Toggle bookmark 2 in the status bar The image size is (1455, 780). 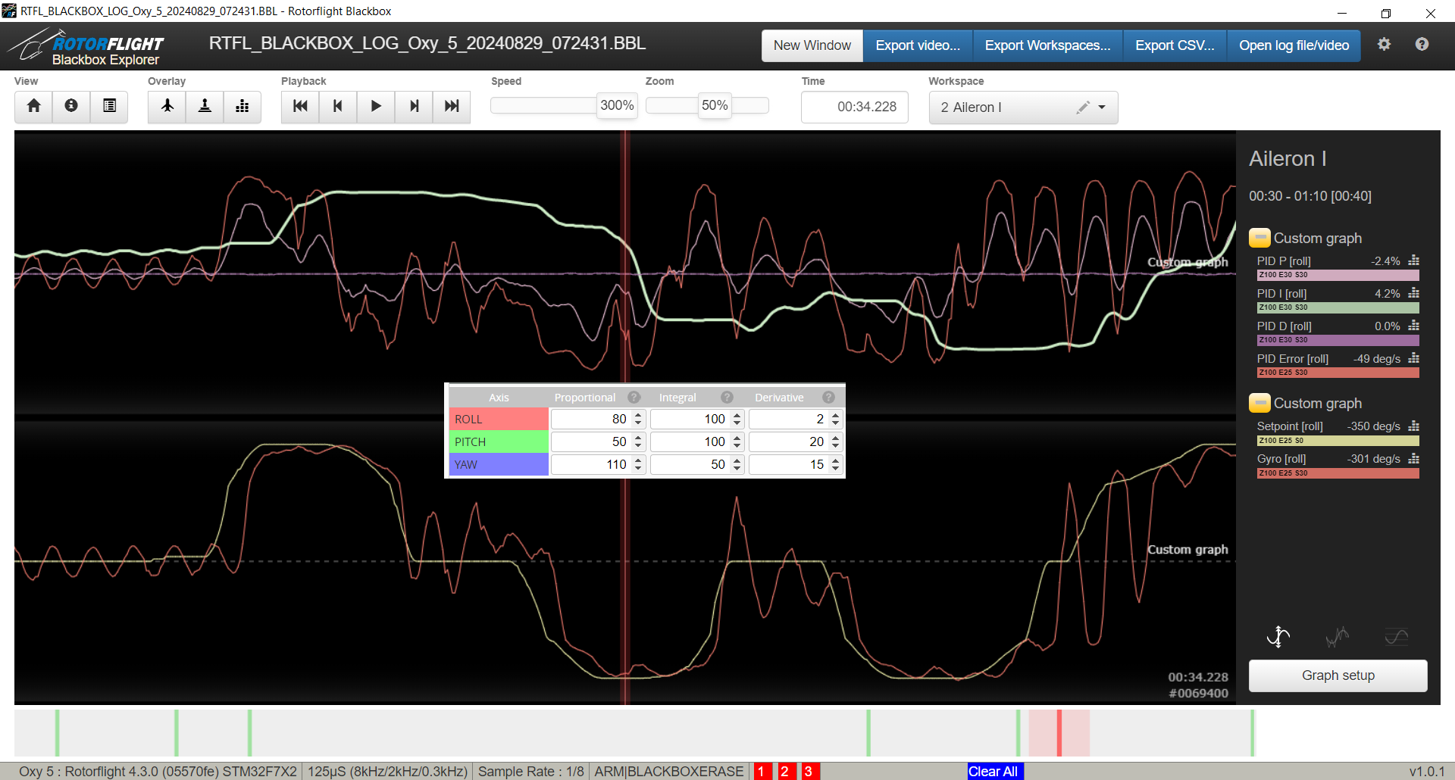tap(786, 771)
